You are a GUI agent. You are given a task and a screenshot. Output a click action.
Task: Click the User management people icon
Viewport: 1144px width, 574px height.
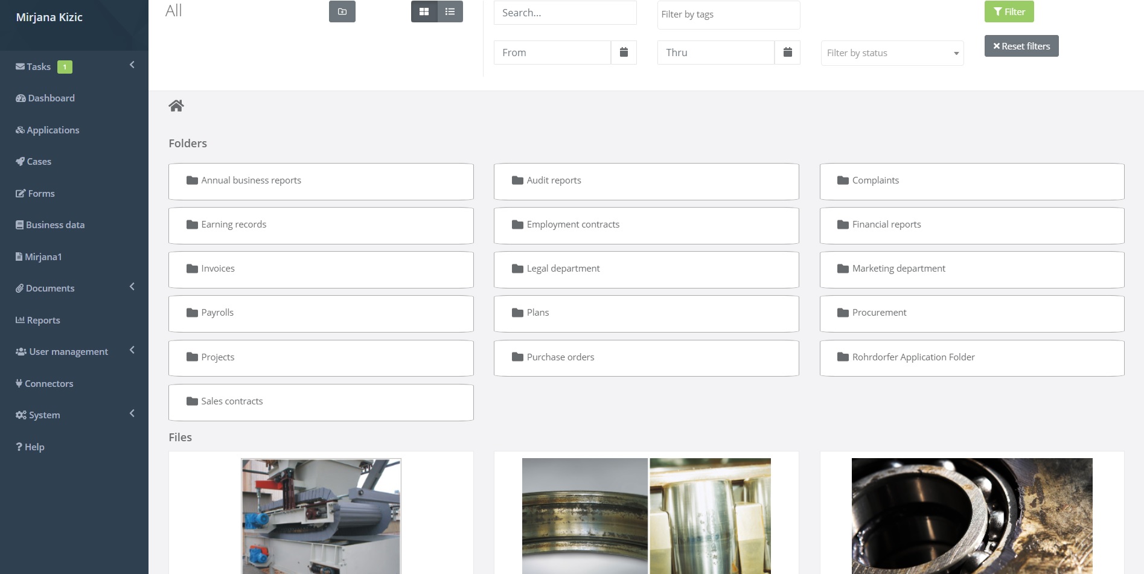pos(21,352)
